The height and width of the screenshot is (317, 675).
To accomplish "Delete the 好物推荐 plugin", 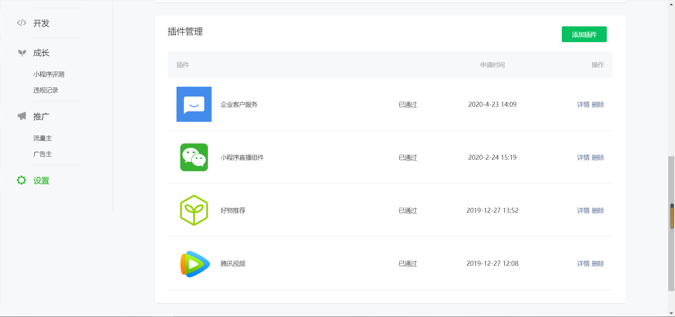I will (598, 211).
